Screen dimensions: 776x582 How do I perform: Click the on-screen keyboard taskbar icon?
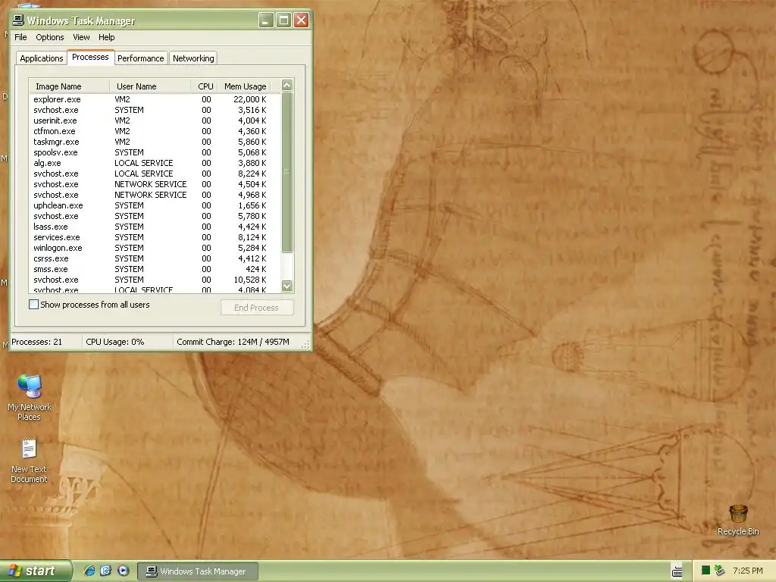pos(677,571)
